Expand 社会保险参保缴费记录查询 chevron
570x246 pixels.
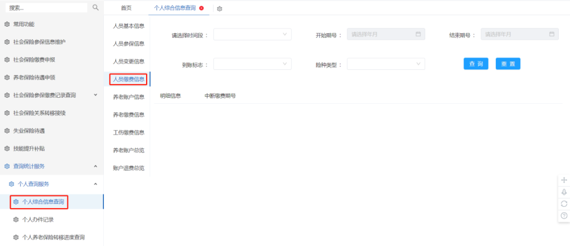pos(96,95)
